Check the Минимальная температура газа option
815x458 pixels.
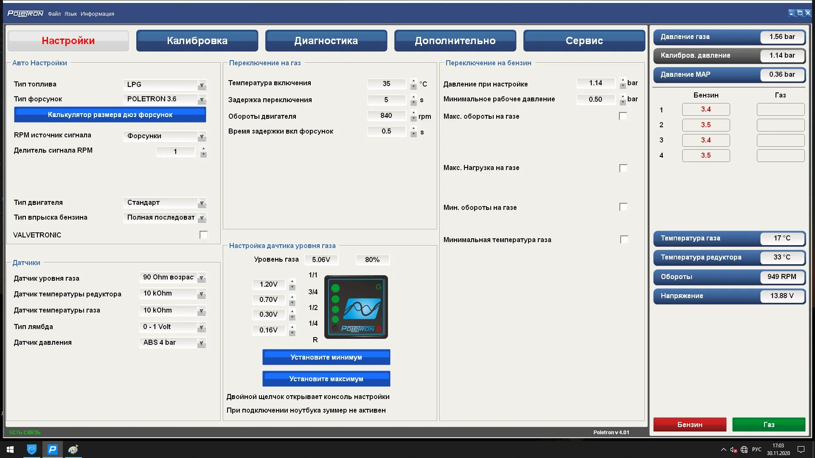coord(624,240)
